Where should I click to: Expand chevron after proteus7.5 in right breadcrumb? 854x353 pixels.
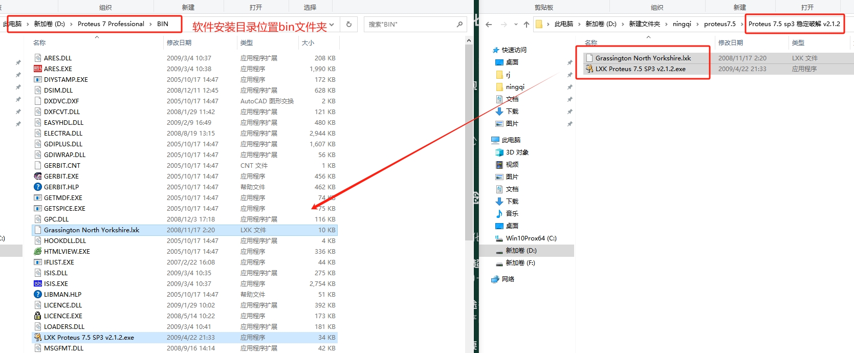pyautogui.click(x=742, y=24)
